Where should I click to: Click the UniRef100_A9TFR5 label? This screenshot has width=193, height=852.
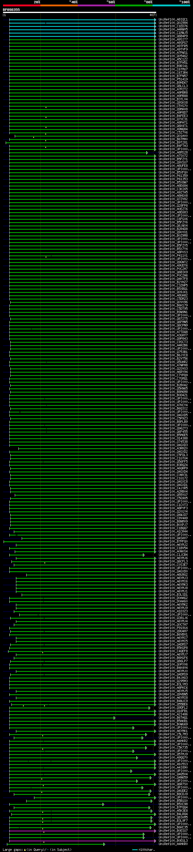tap(173, 46)
